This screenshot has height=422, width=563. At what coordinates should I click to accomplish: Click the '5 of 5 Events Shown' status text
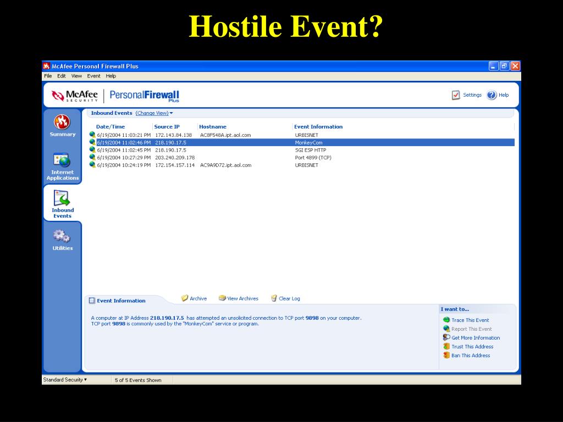point(138,380)
